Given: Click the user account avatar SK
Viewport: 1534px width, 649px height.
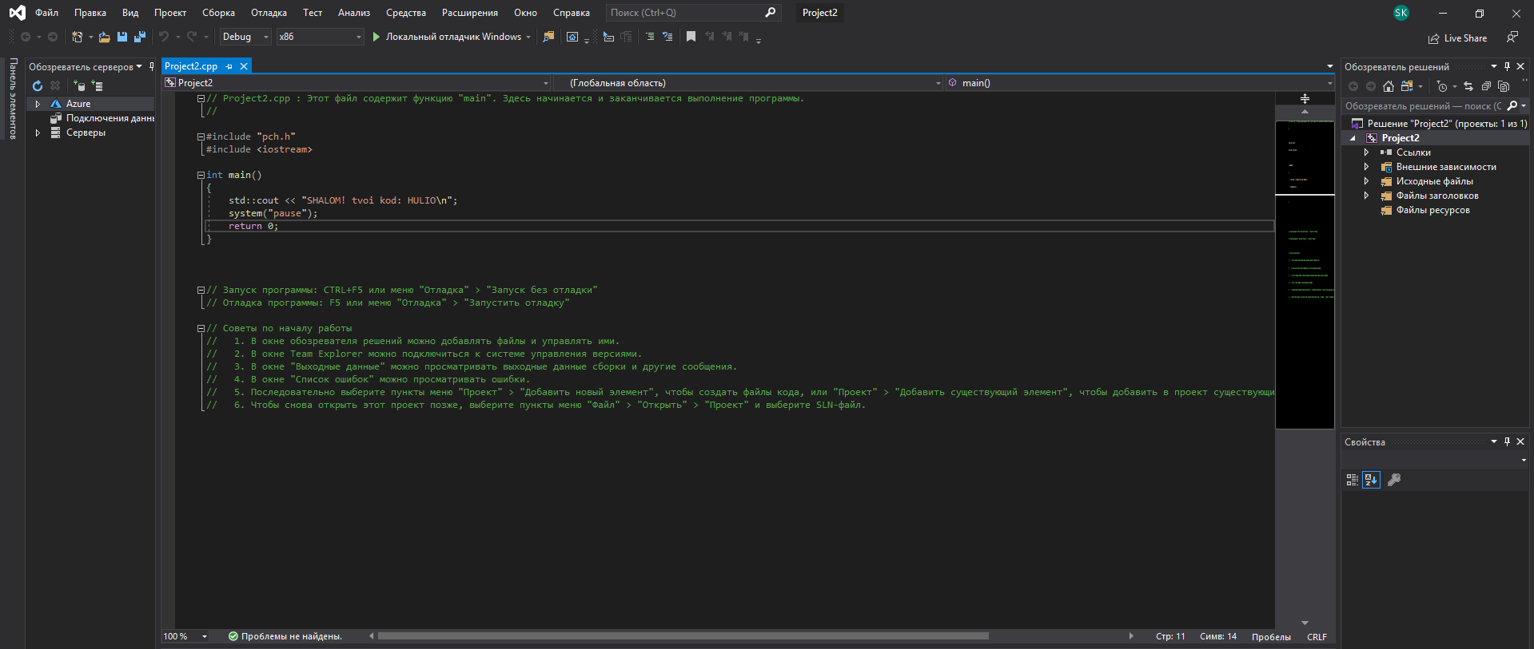Looking at the screenshot, I should (x=1401, y=13).
